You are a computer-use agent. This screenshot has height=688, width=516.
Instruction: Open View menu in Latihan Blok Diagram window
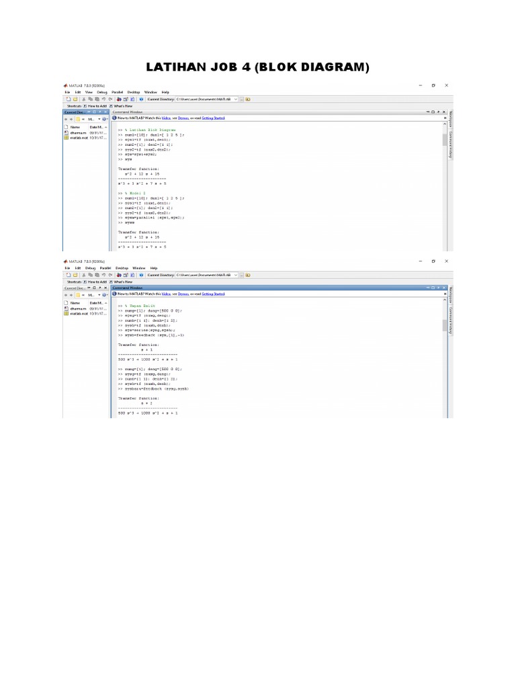pyautogui.click(x=89, y=93)
